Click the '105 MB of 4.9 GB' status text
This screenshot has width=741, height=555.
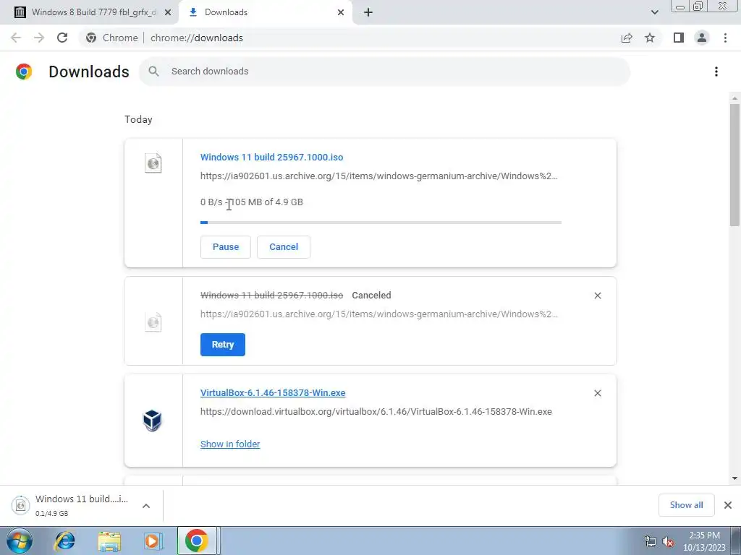(266, 202)
